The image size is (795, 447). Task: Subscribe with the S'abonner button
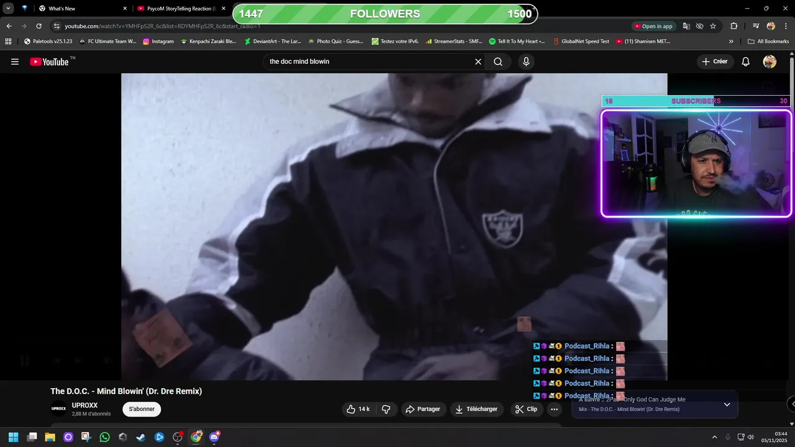tap(142, 409)
